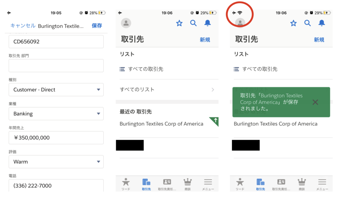337x202 pixels.
Task: Tap the notification bell in the middle screen
Action: click(207, 23)
